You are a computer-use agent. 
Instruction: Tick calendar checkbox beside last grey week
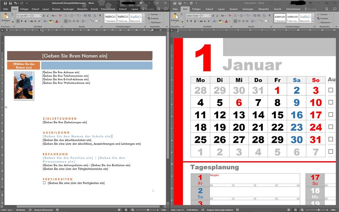click(331, 151)
